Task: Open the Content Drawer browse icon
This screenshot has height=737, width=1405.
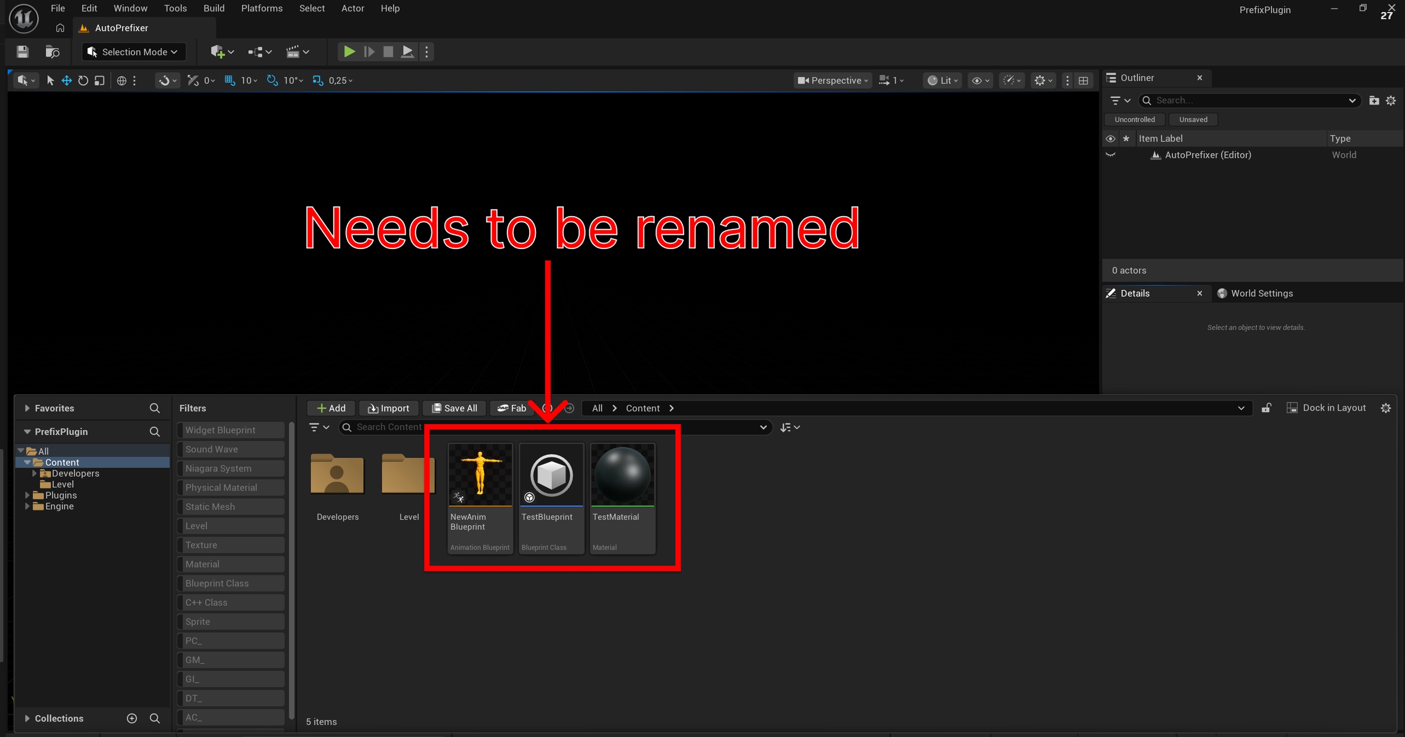Action: (52, 52)
